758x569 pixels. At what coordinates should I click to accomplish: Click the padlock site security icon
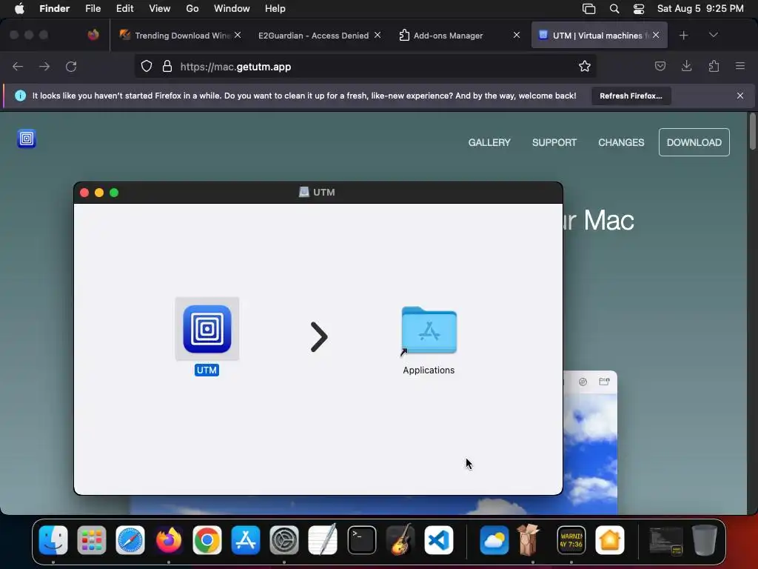(167, 67)
